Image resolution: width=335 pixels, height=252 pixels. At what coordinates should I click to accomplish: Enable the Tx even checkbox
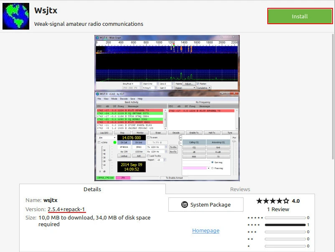[149, 137]
